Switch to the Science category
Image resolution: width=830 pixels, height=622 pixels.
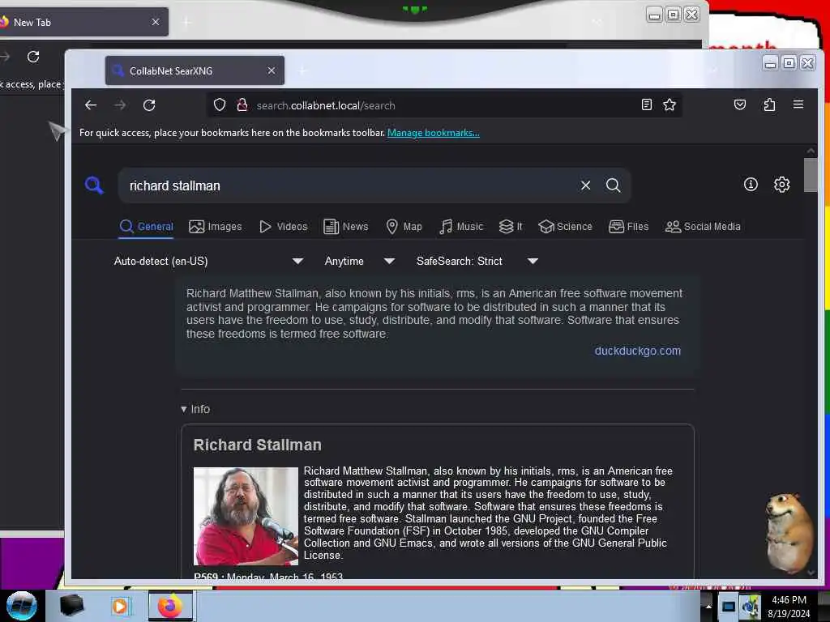pyautogui.click(x=565, y=227)
